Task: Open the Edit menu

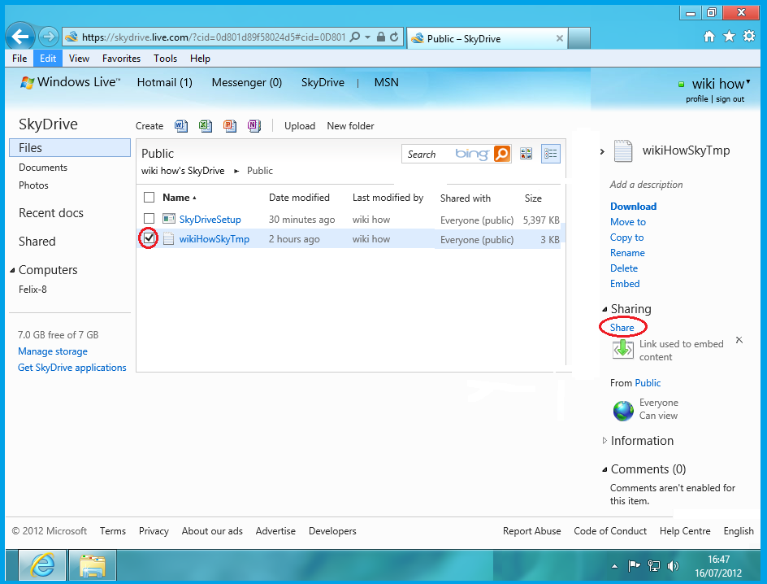Action: click(48, 59)
